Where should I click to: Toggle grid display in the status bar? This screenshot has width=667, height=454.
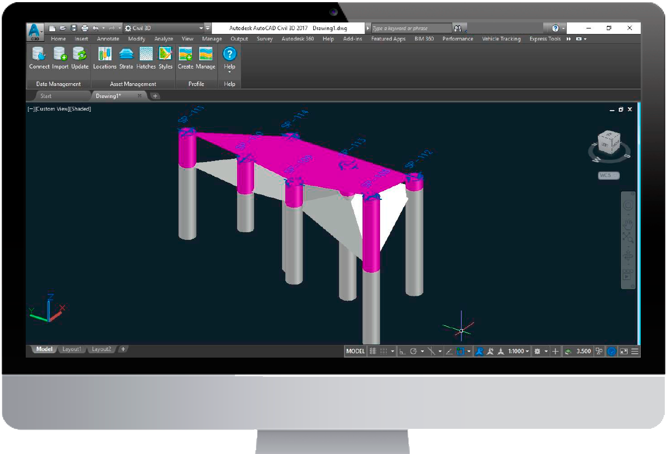coord(372,352)
